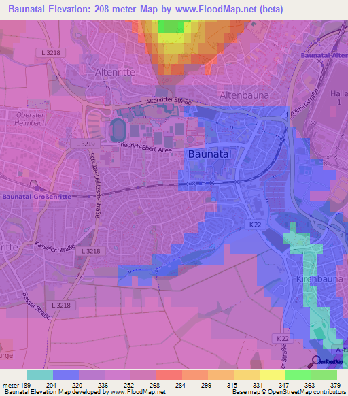Click the Besser Straße street label
Screen dimensions: 348x396
[36, 306]
